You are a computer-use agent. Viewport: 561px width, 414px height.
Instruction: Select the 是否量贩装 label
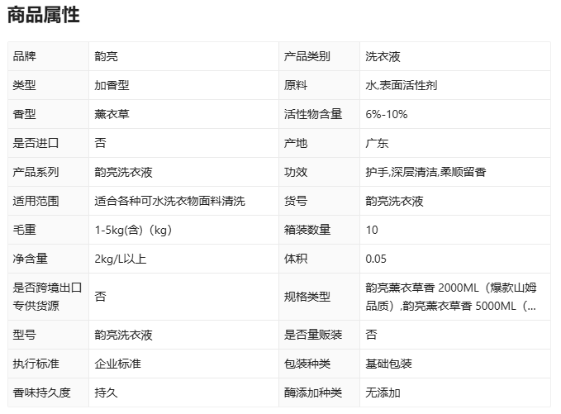click(x=313, y=335)
